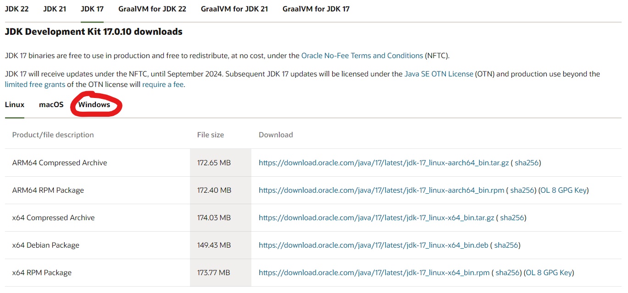Click the Product/file description column header
Viewport: 628px width, 293px height.
click(x=53, y=135)
